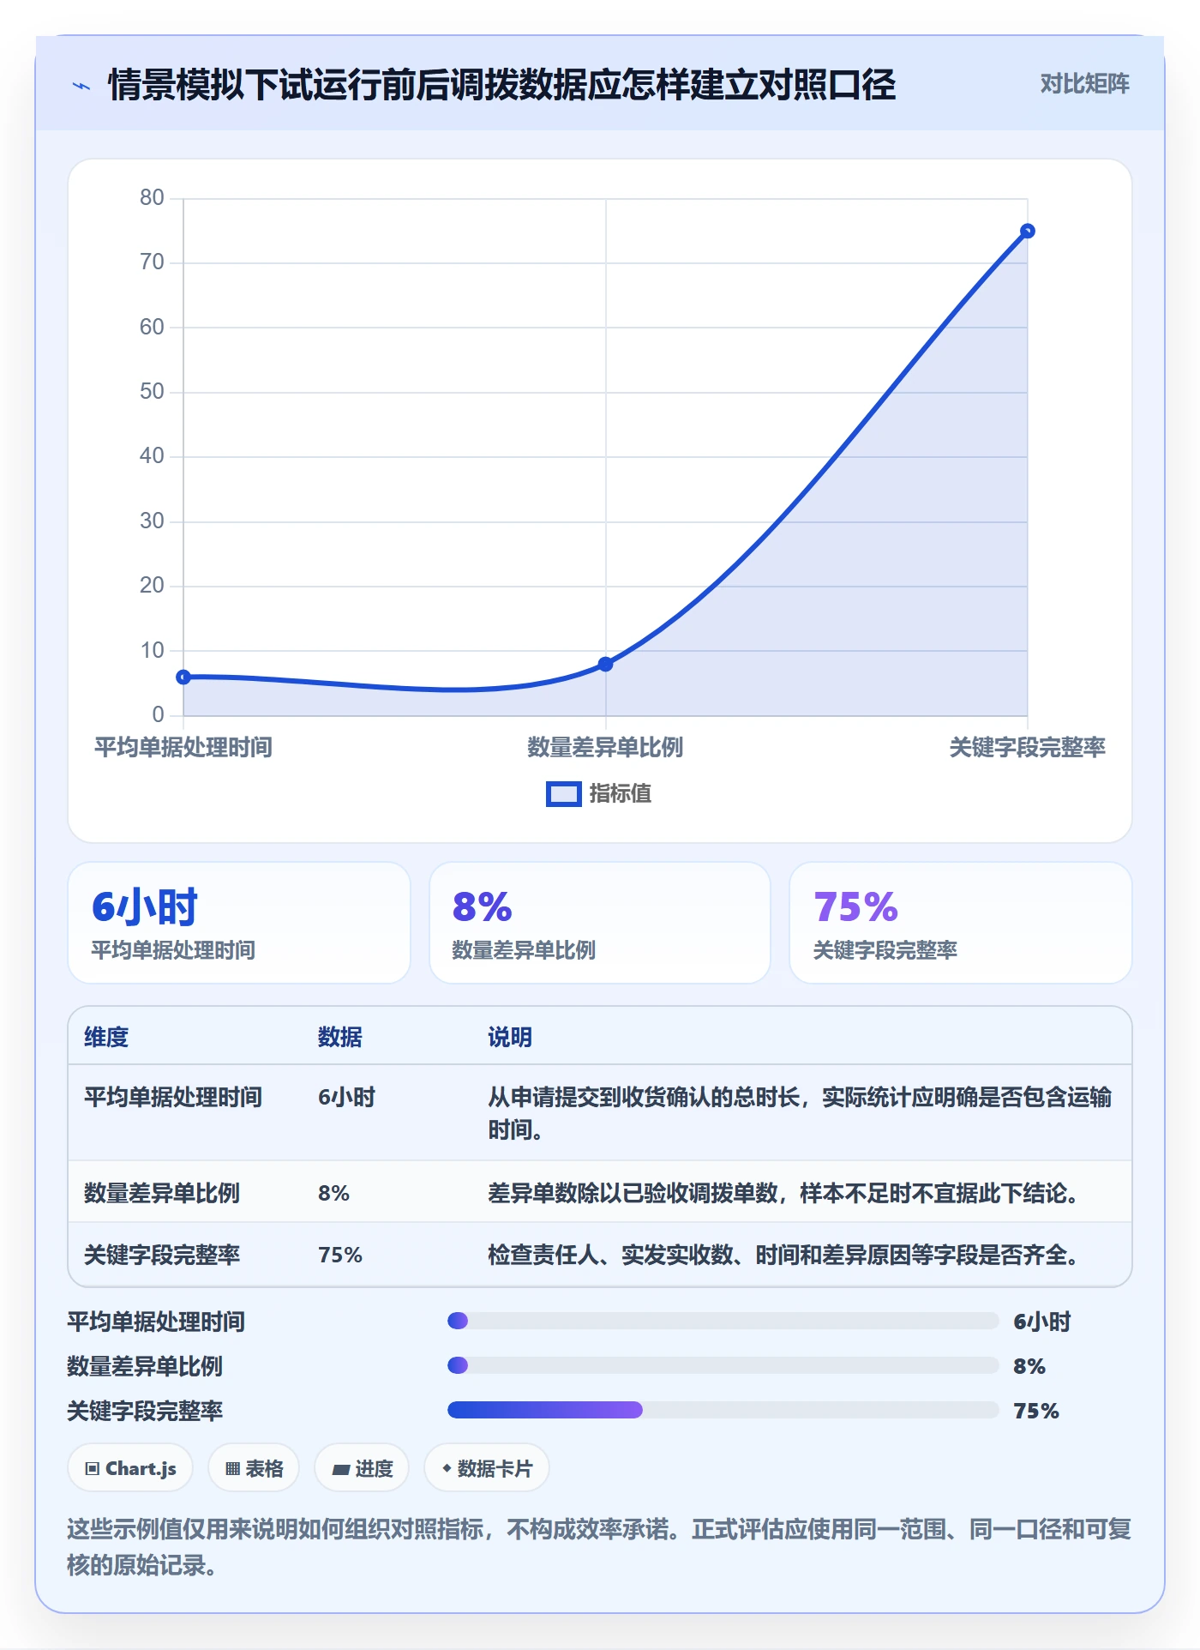Click description starting 检查责任人
Screen dimensions: 1200x1650
(783, 1255)
